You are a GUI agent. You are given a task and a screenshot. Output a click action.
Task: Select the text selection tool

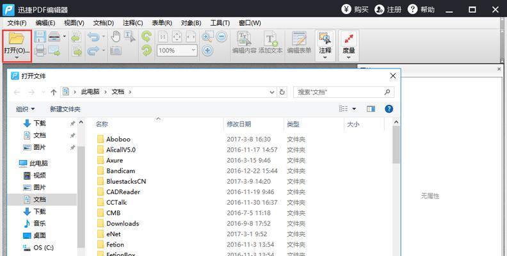tap(130, 36)
